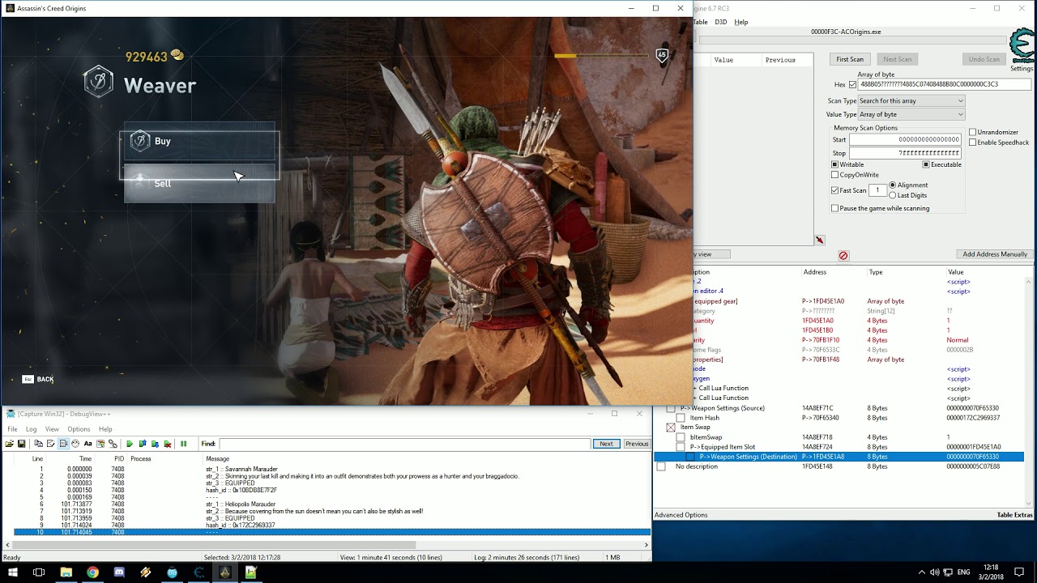This screenshot has width=1037, height=583.
Task: Toggle the Executable checkbox
Action: click(x=926, y=164)
